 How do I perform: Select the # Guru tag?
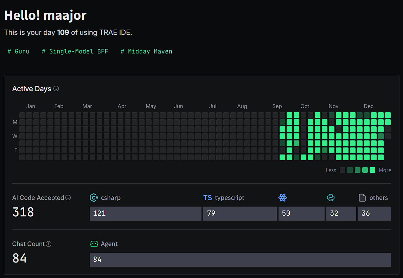[19, 51]
